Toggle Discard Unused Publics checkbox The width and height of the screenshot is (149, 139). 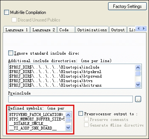pos(14,20)
